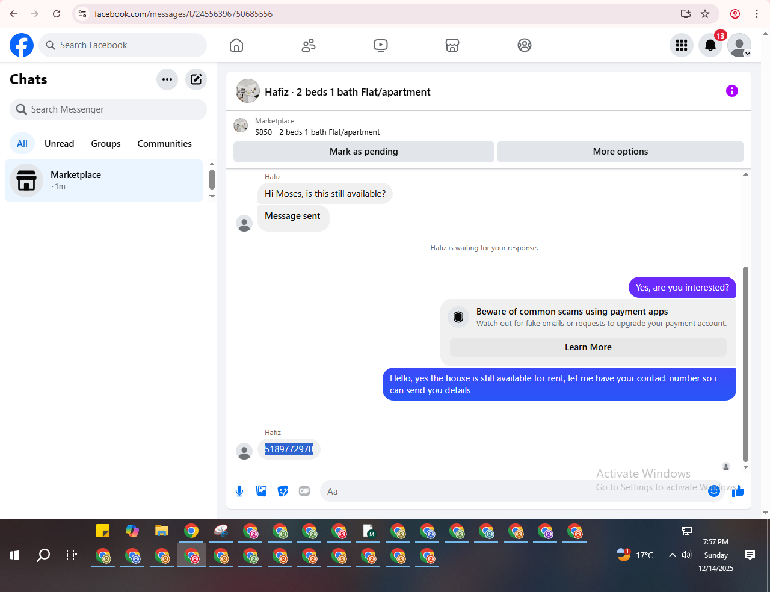
Task: Click the highlighted number 5189772970
Action: click(289, 449)
